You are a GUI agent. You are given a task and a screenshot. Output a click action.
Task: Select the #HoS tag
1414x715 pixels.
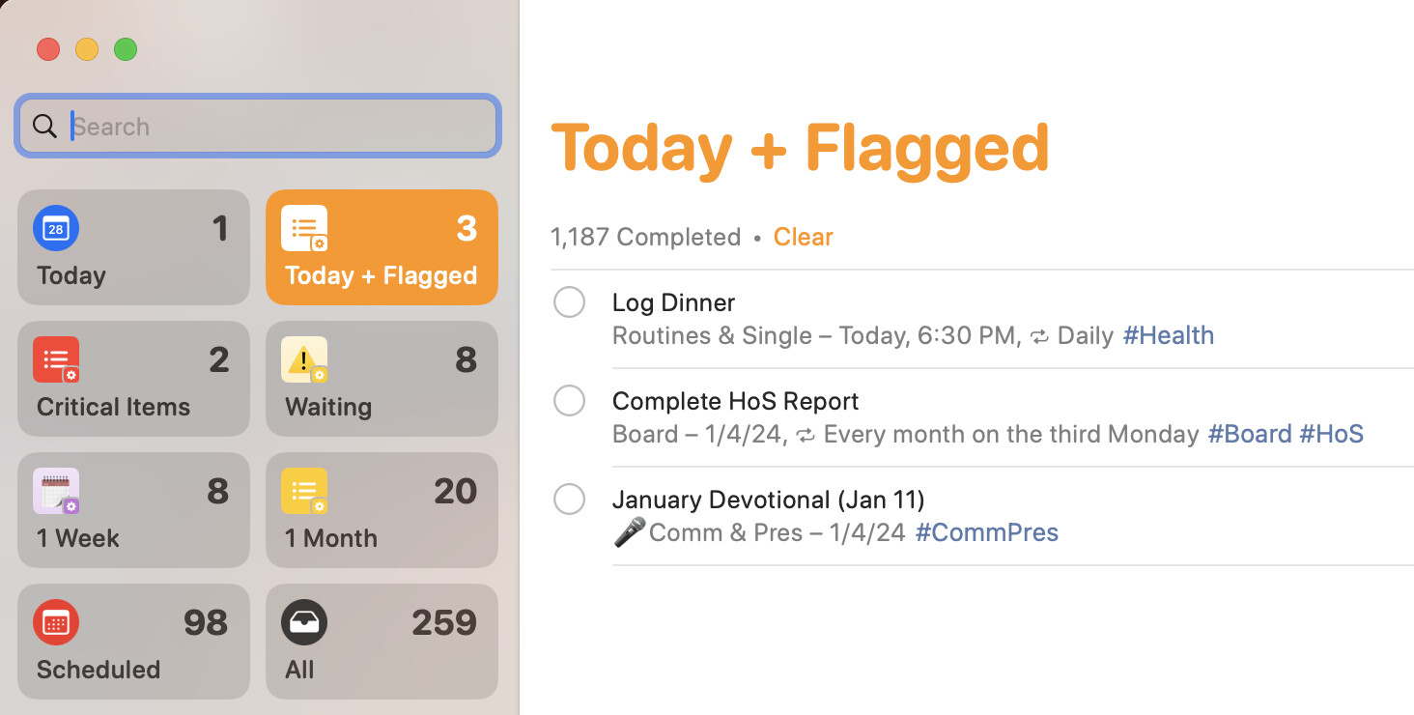[x=1331, y=434]
